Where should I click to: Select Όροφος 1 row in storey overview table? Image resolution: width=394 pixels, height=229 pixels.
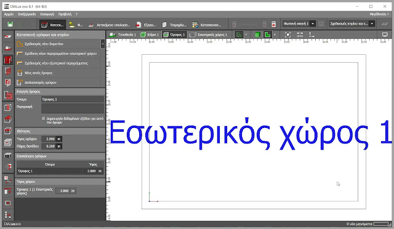click(x=60, y=171)
